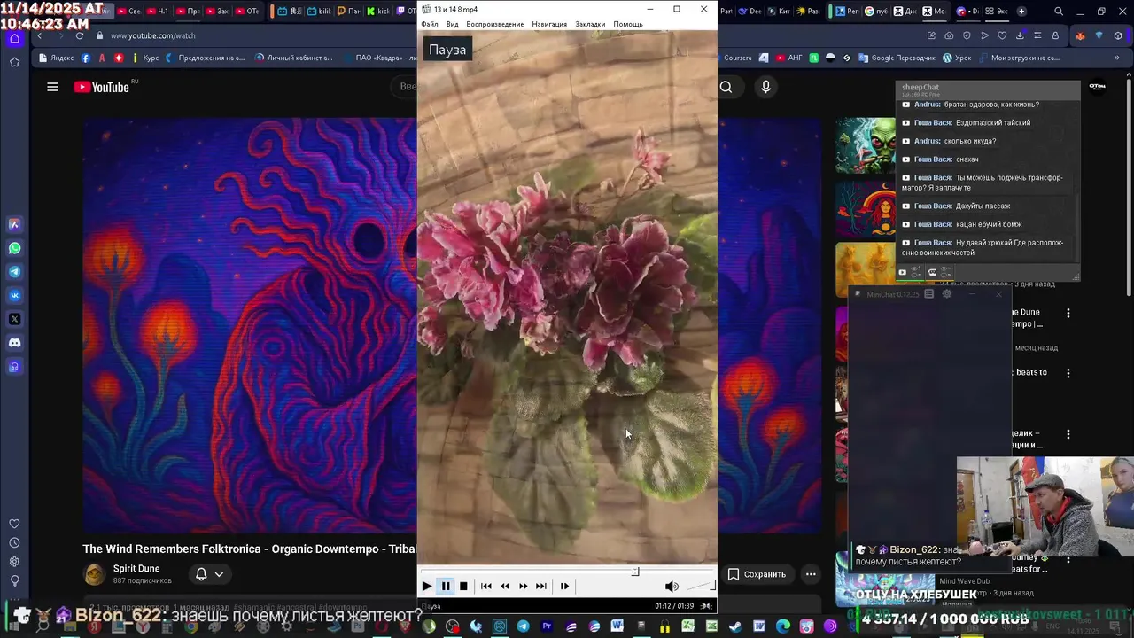The image size is (1134, 638).
Task: Open options menu for Dune recommended video
Action: pyautogui.click(x=1068, y=314)
